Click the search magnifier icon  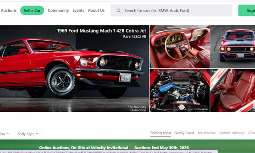tap(118, 10)
